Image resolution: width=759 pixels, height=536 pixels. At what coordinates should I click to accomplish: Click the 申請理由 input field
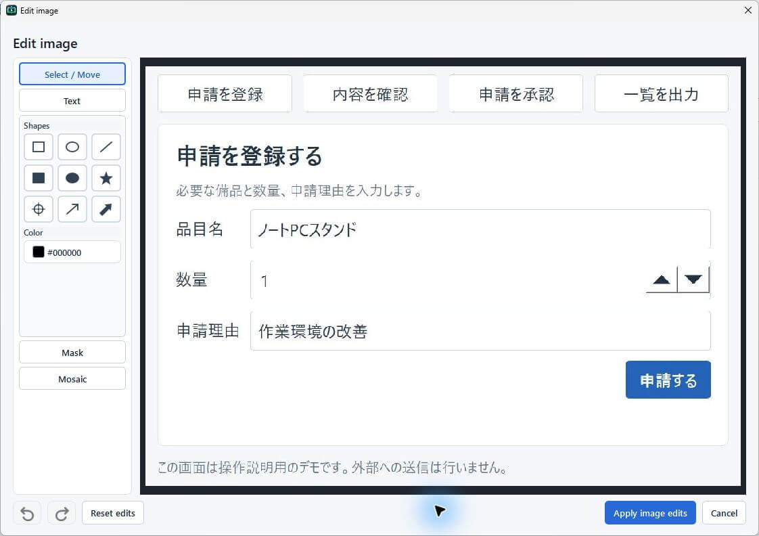click(480, 331)
